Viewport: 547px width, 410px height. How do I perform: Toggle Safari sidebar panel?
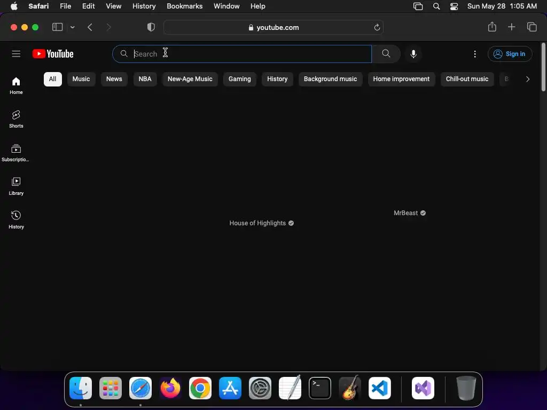click(57, 27)
